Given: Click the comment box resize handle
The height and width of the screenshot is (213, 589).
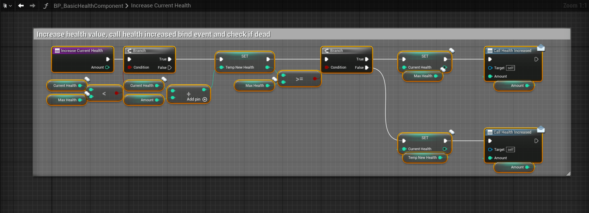Looking at the screenshot, I should pyautogui.click(x=568, y=174).
